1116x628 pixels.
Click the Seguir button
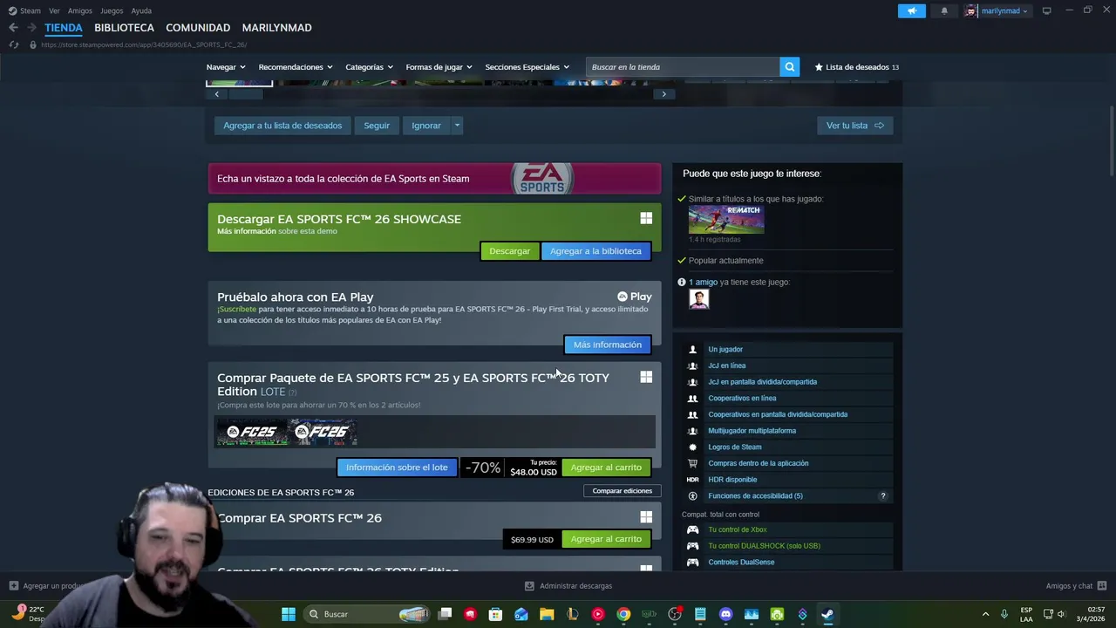pos(377,126)
